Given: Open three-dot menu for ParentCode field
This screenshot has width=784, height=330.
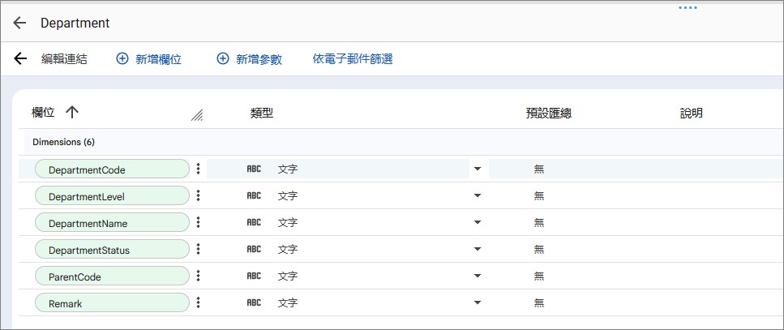Looking at the screenshot, I should 199,276.
